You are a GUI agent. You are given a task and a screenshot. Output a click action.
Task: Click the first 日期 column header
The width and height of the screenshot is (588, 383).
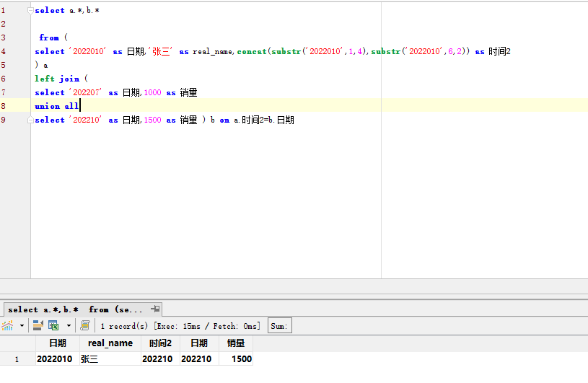58,343
